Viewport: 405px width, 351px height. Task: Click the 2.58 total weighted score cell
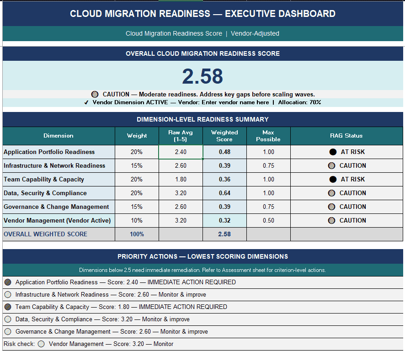[x=224, y=234]
